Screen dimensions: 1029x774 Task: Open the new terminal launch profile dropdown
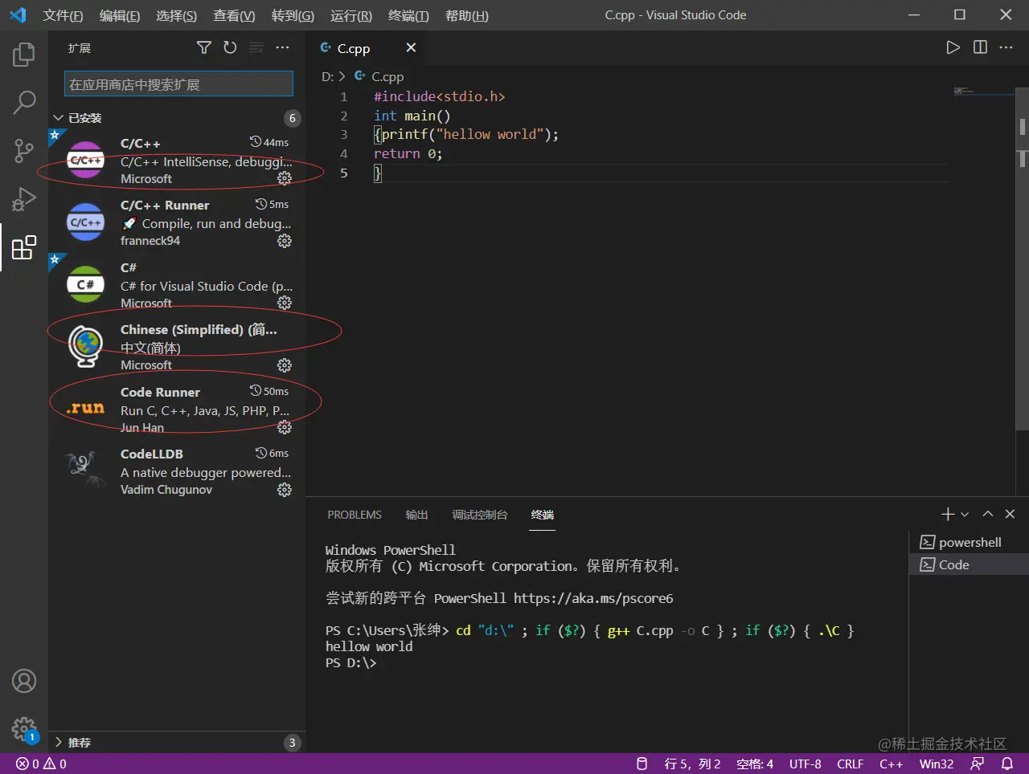pos(965,515)
